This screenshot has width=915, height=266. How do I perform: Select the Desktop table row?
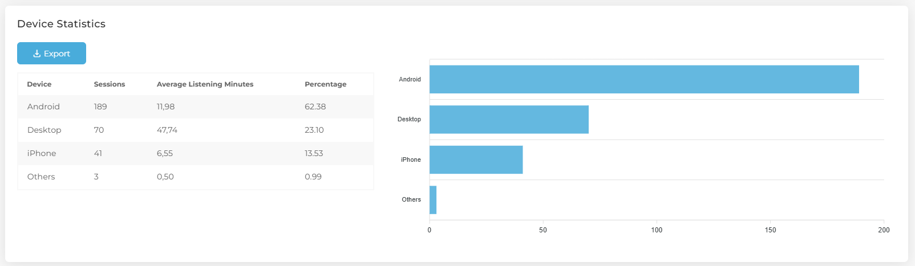196,130
